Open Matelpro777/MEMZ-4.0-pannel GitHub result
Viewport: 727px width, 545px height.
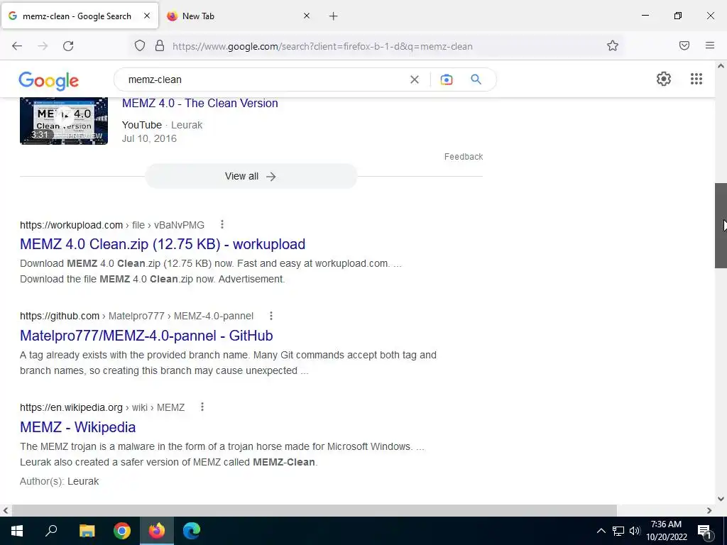(x=146, y=336)
